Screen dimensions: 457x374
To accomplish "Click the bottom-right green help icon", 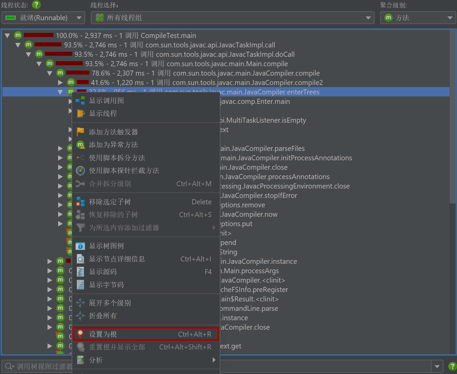I will click(452, 366).
